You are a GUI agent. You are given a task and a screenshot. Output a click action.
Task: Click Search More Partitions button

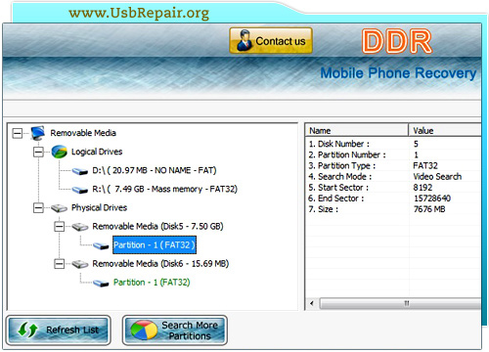coord(175,330)
